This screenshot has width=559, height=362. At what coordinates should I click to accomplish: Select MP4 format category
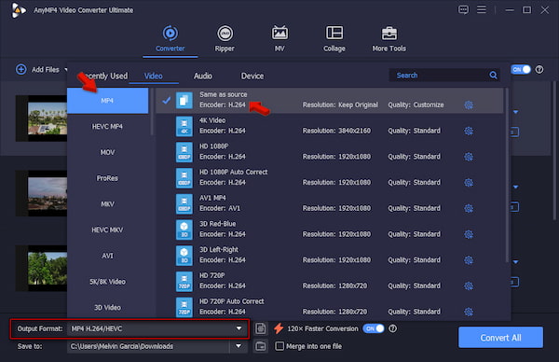108,101
